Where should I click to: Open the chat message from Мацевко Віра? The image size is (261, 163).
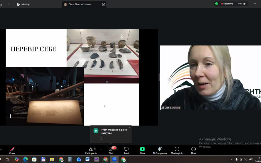111,134
